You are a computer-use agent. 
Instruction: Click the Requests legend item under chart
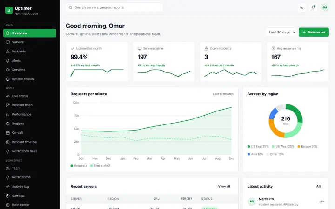click(x=79, y=166)
